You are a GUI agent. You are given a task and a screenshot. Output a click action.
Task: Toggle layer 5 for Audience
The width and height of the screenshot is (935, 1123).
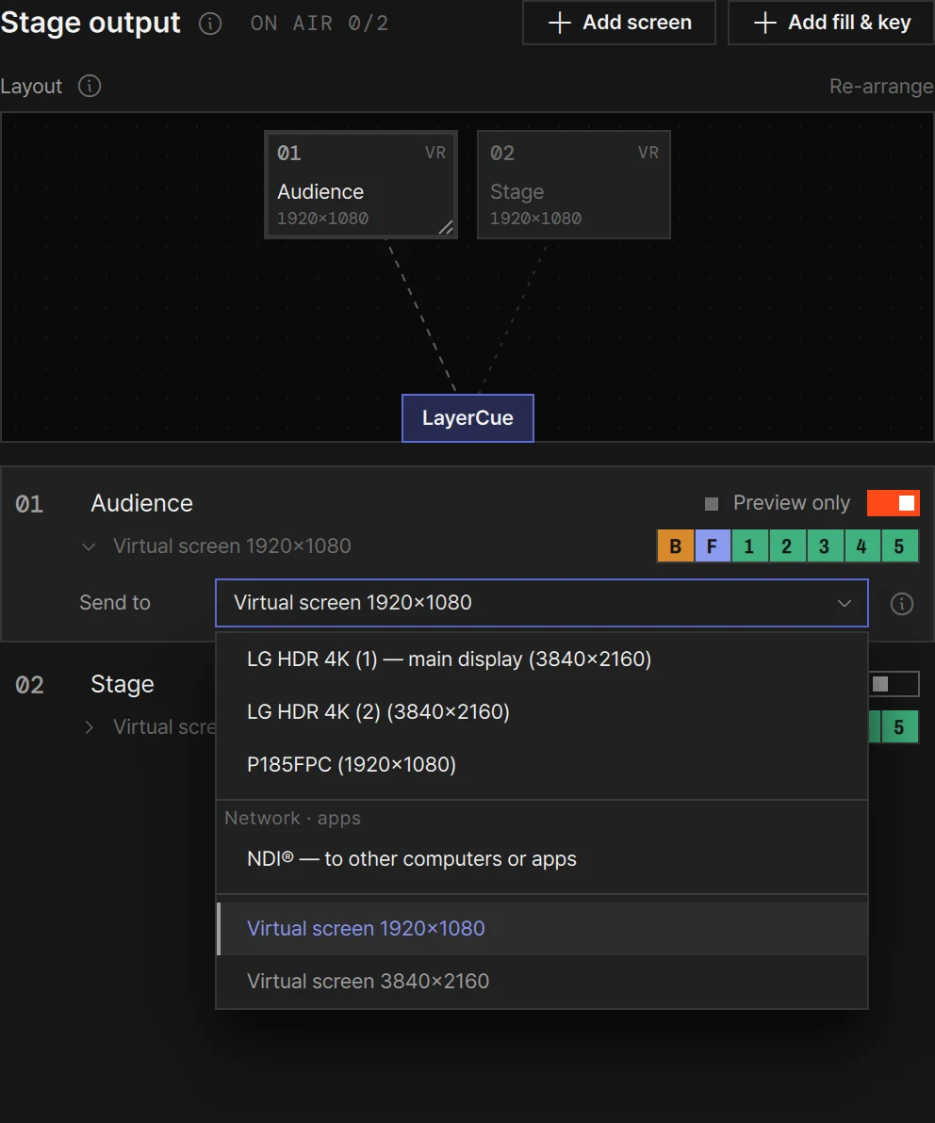point(899,546)
